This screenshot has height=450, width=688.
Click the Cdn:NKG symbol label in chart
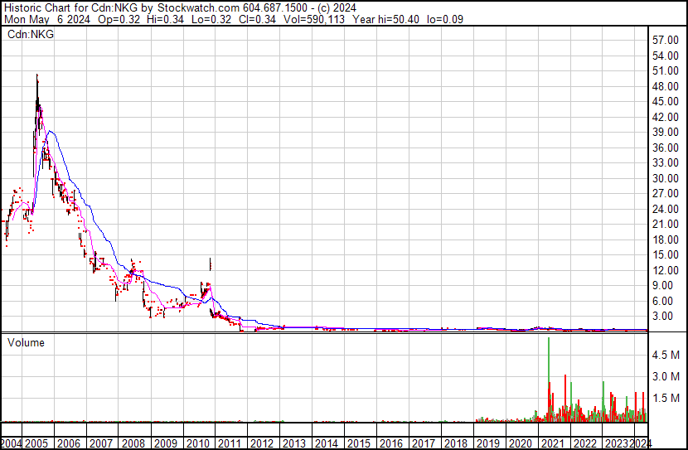point(31,34)
